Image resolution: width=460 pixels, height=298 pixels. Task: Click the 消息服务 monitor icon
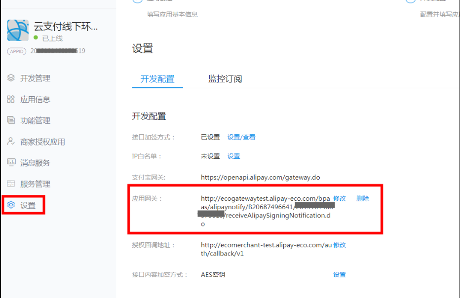(11, 162)
